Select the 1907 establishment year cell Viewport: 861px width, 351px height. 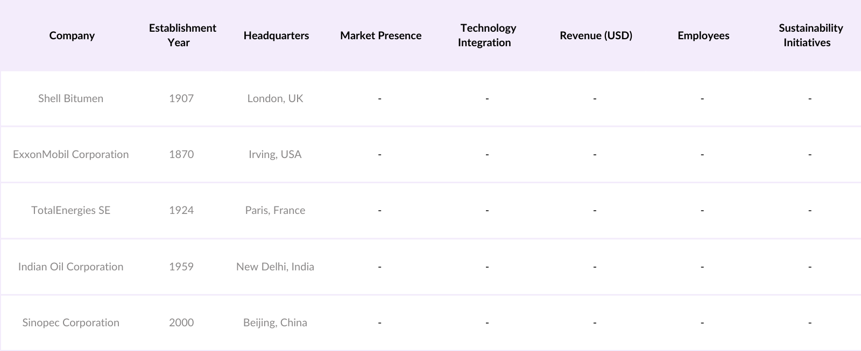[x=181, y=98]
